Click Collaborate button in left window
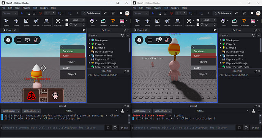 click(x=92, y=13)
